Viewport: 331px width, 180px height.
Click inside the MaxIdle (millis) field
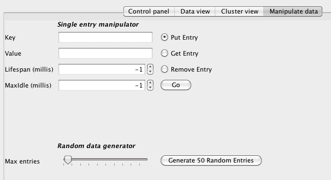[x=102, y=85]
